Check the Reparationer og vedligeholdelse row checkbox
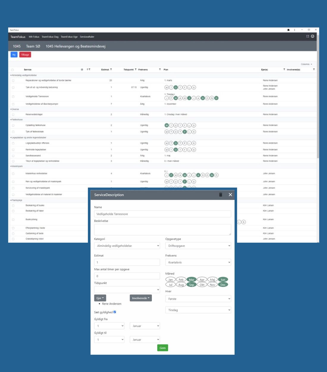 click(13, 81)
